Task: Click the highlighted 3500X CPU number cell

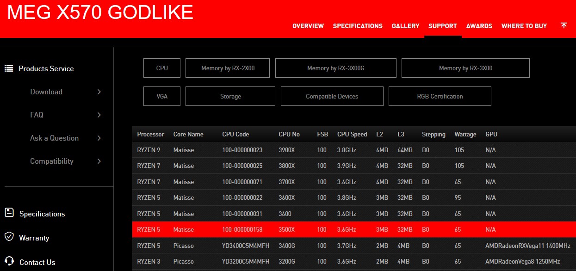Action: pyautogui.click(x=287, y=229)
